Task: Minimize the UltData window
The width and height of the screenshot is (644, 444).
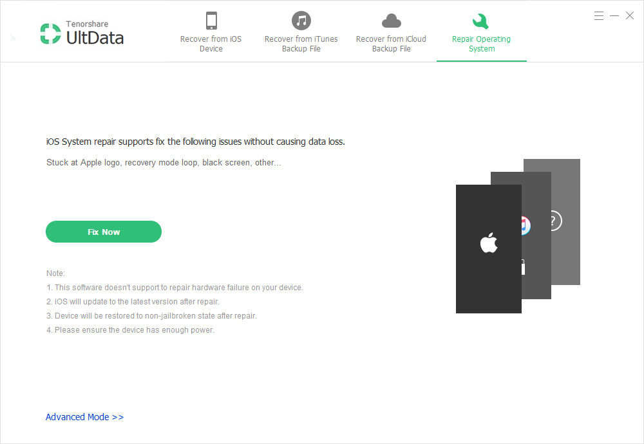Action: click(614, 15)
